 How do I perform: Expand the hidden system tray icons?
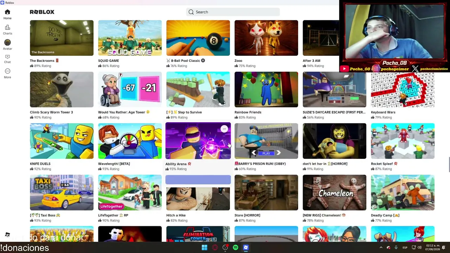point(381,248)
